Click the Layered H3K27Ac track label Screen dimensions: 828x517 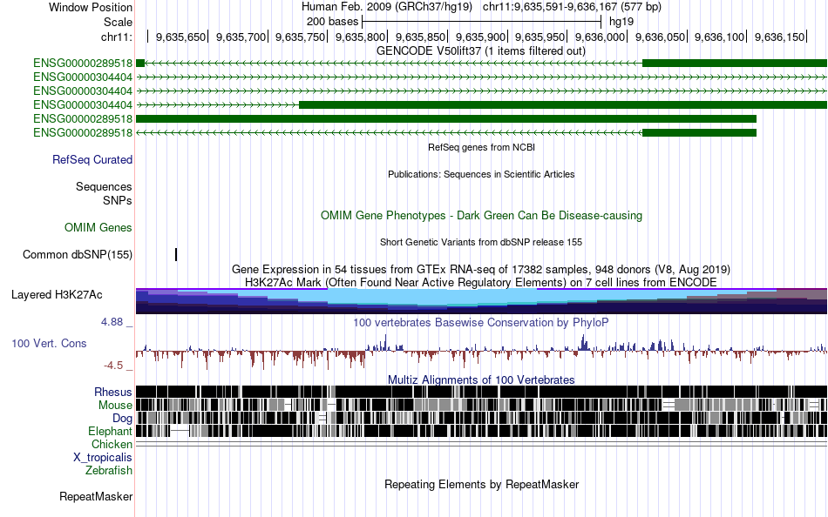coord(57,295)
